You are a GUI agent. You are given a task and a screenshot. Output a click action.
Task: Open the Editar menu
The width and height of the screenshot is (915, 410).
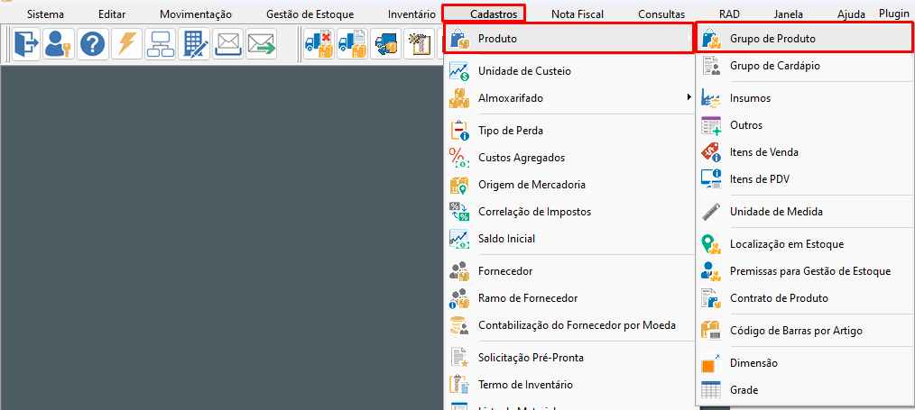pos(112,14)
